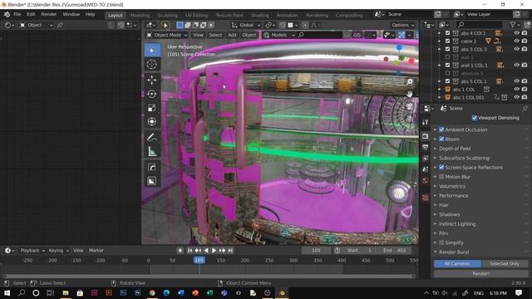Choose Selected Only cameras
Image resolution: width=532 pixels, height=299 pixels.
(505, 264)
